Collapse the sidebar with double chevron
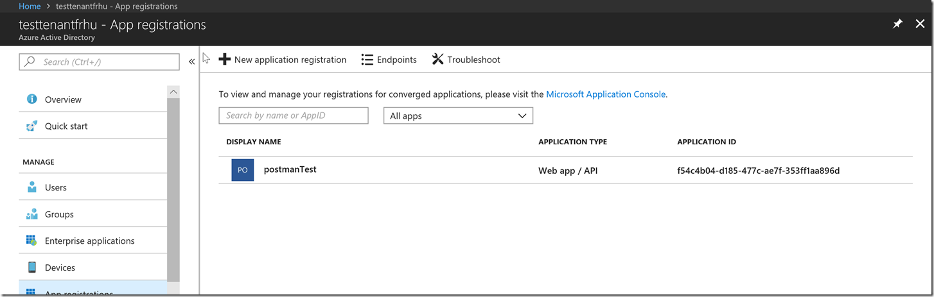Image resolution: width=934 pixels, height=297 pixels. [x=191, y=62]
